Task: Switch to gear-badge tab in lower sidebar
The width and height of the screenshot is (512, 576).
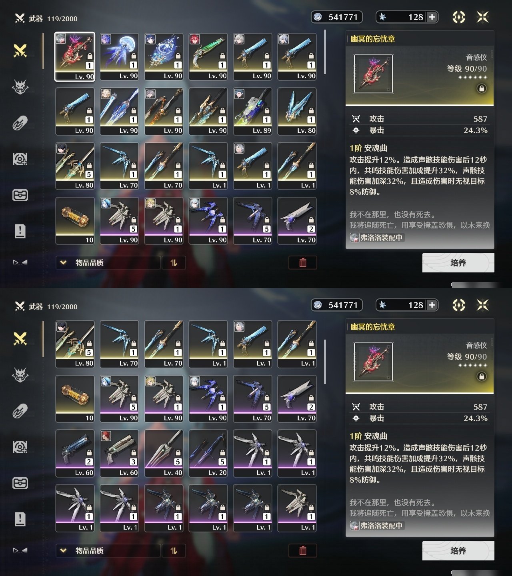Action: point(20,447)
